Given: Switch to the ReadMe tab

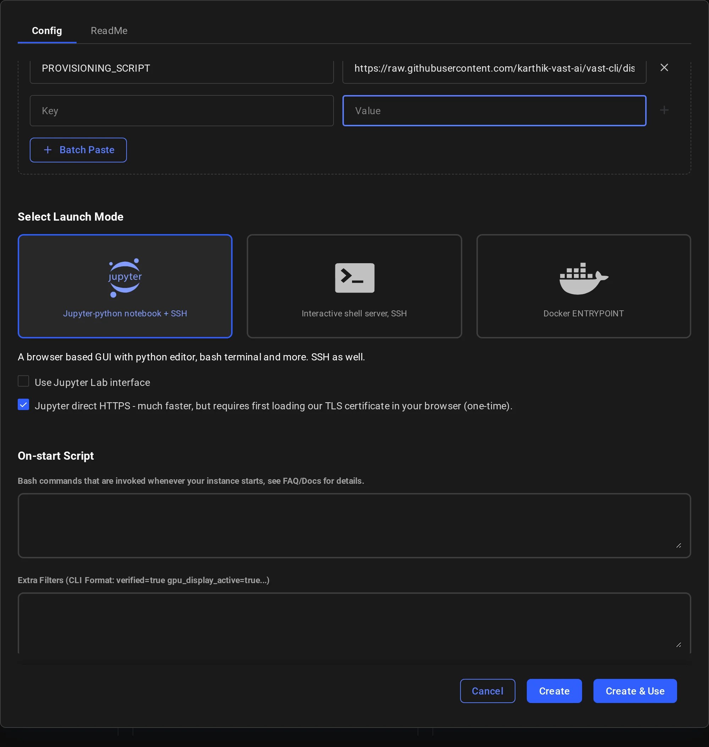Looking at the screenshot, I should point(109,31).
